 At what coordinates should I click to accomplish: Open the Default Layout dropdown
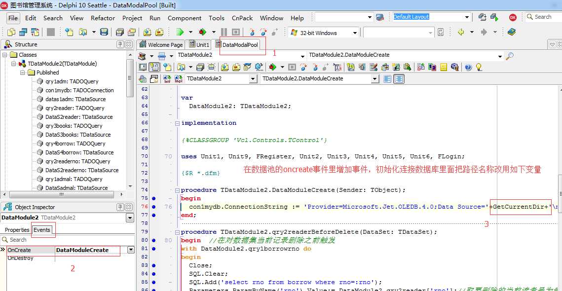coord(467,17)
